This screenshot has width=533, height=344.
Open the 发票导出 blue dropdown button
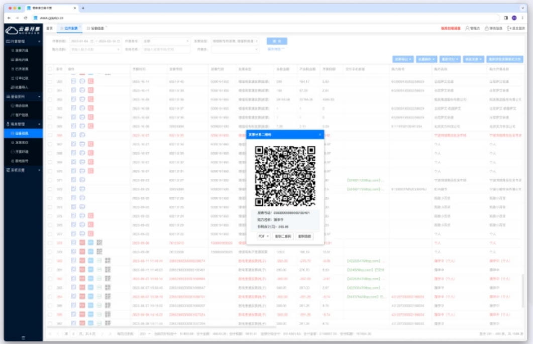[x=403, y=59]
